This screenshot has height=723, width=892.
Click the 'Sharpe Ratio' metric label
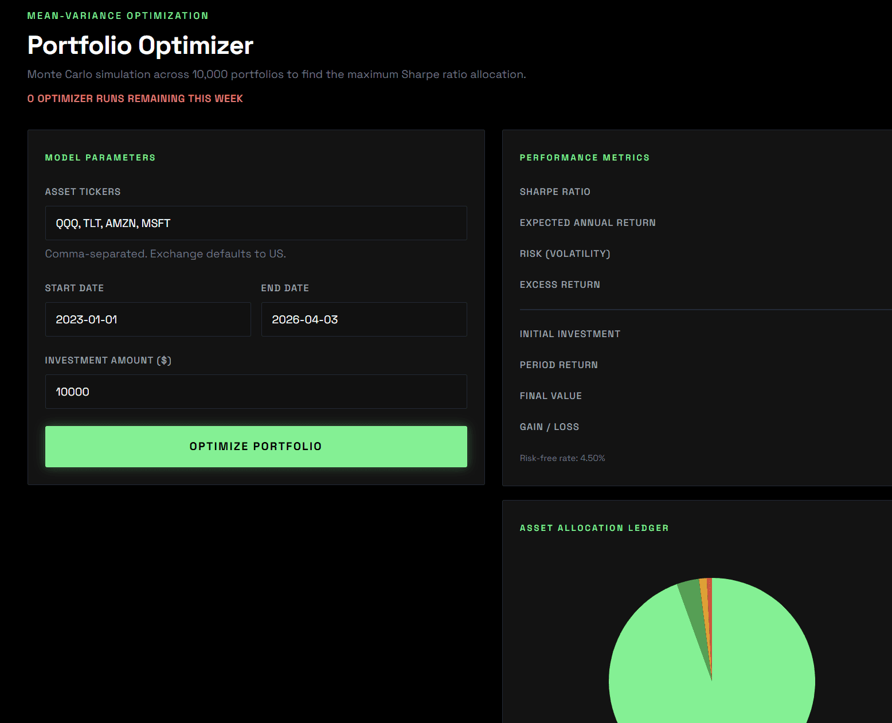pos(555,192)
